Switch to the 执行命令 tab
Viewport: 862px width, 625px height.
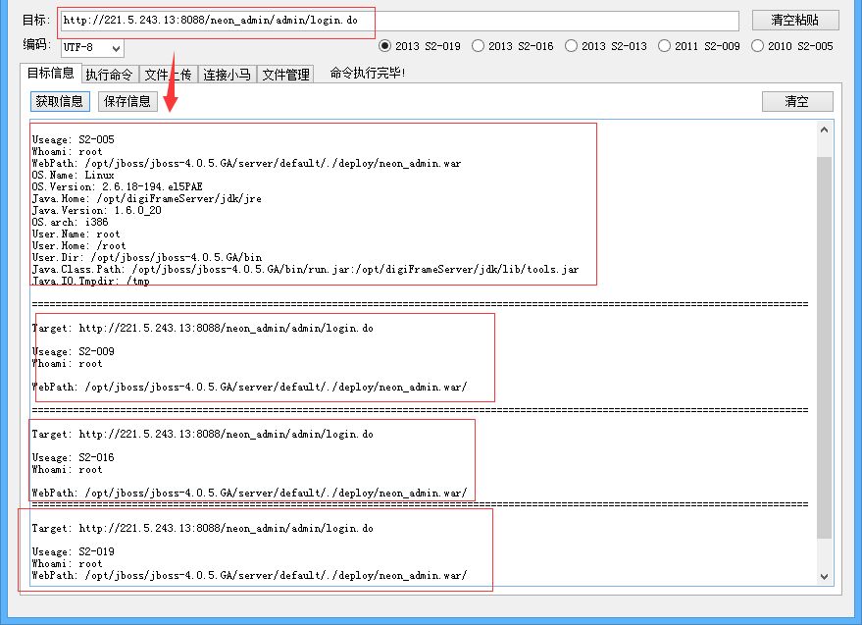pos(110,75)
